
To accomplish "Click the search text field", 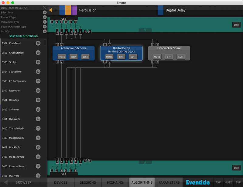I will [21, 8].
